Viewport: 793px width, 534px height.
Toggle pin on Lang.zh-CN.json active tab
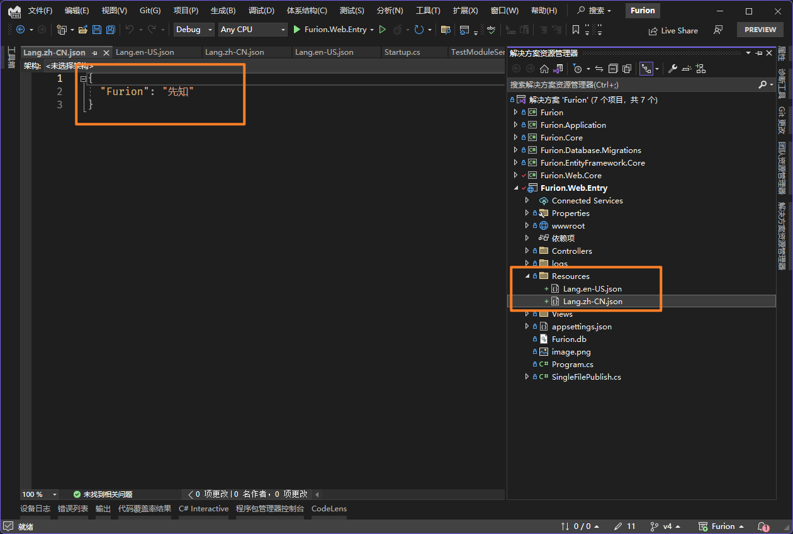click(94, 53)
